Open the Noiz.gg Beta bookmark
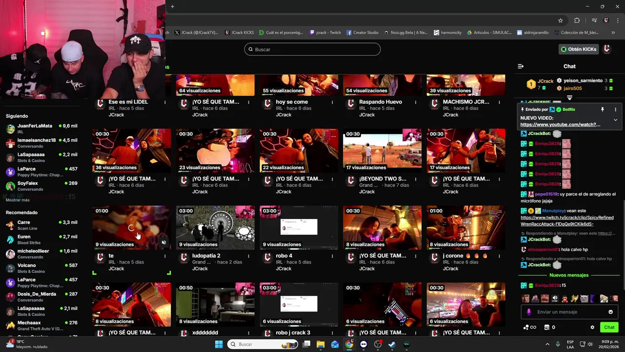Viewport: 625px width, 352px height. point(405,33)
